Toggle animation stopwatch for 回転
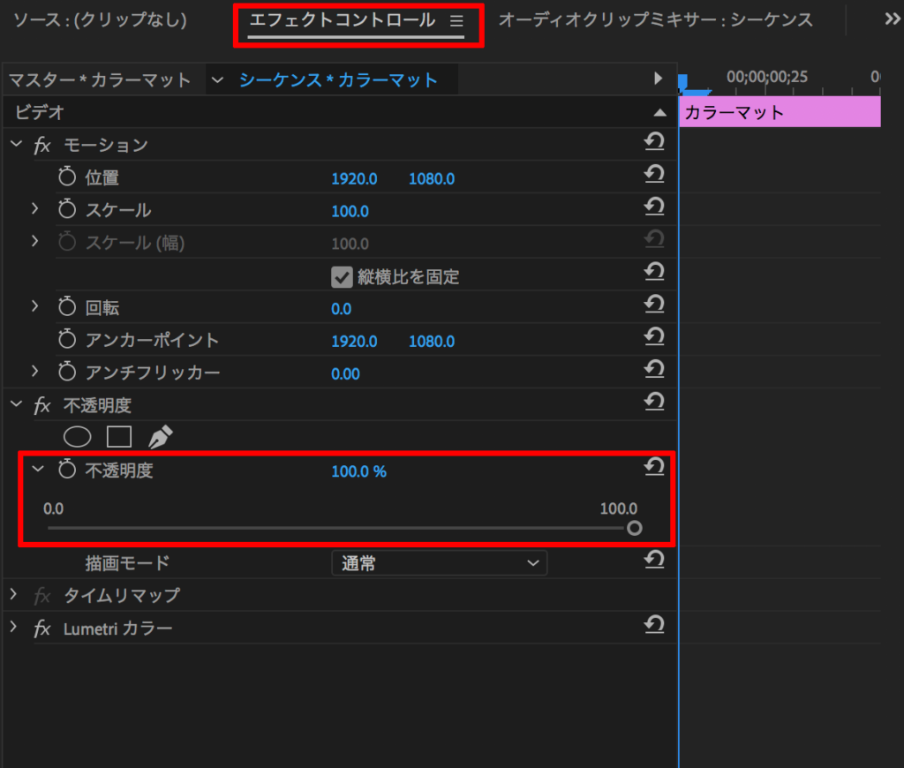The height and width of the screenshot is (768, 904). (67, 306)
